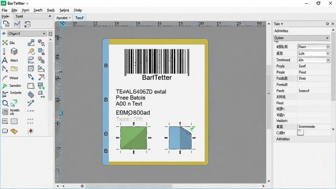Click the gray rectangle shape tool
336x189 pixels.
(14, 121)
